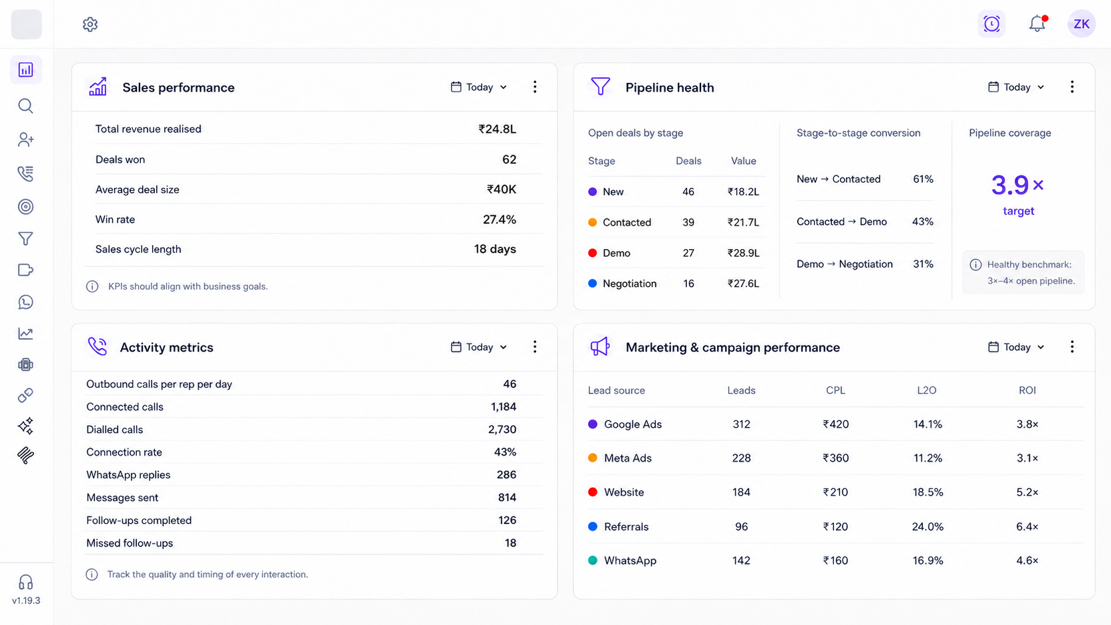Image resolution: width=1111 pixels, height=625 pixels.
Task: Select the Website lead source row
Action: tap(835, 492)
